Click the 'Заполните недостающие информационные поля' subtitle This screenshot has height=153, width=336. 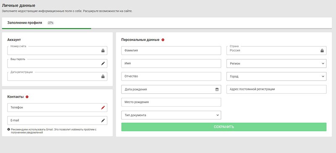tap(67, 11)
